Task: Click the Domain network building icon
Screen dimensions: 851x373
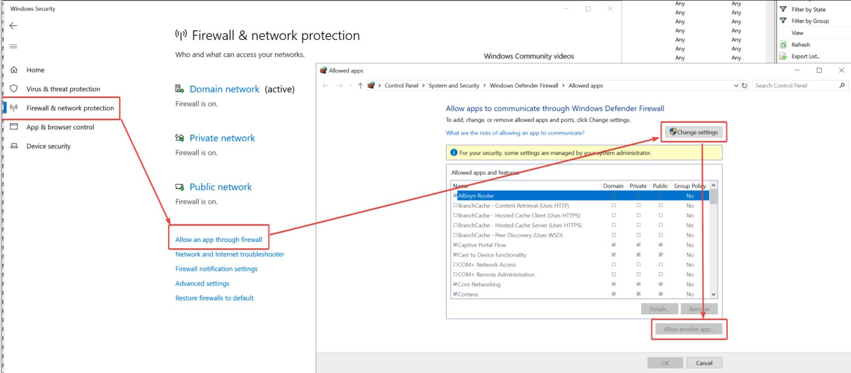Action: [x=180, y=89]
